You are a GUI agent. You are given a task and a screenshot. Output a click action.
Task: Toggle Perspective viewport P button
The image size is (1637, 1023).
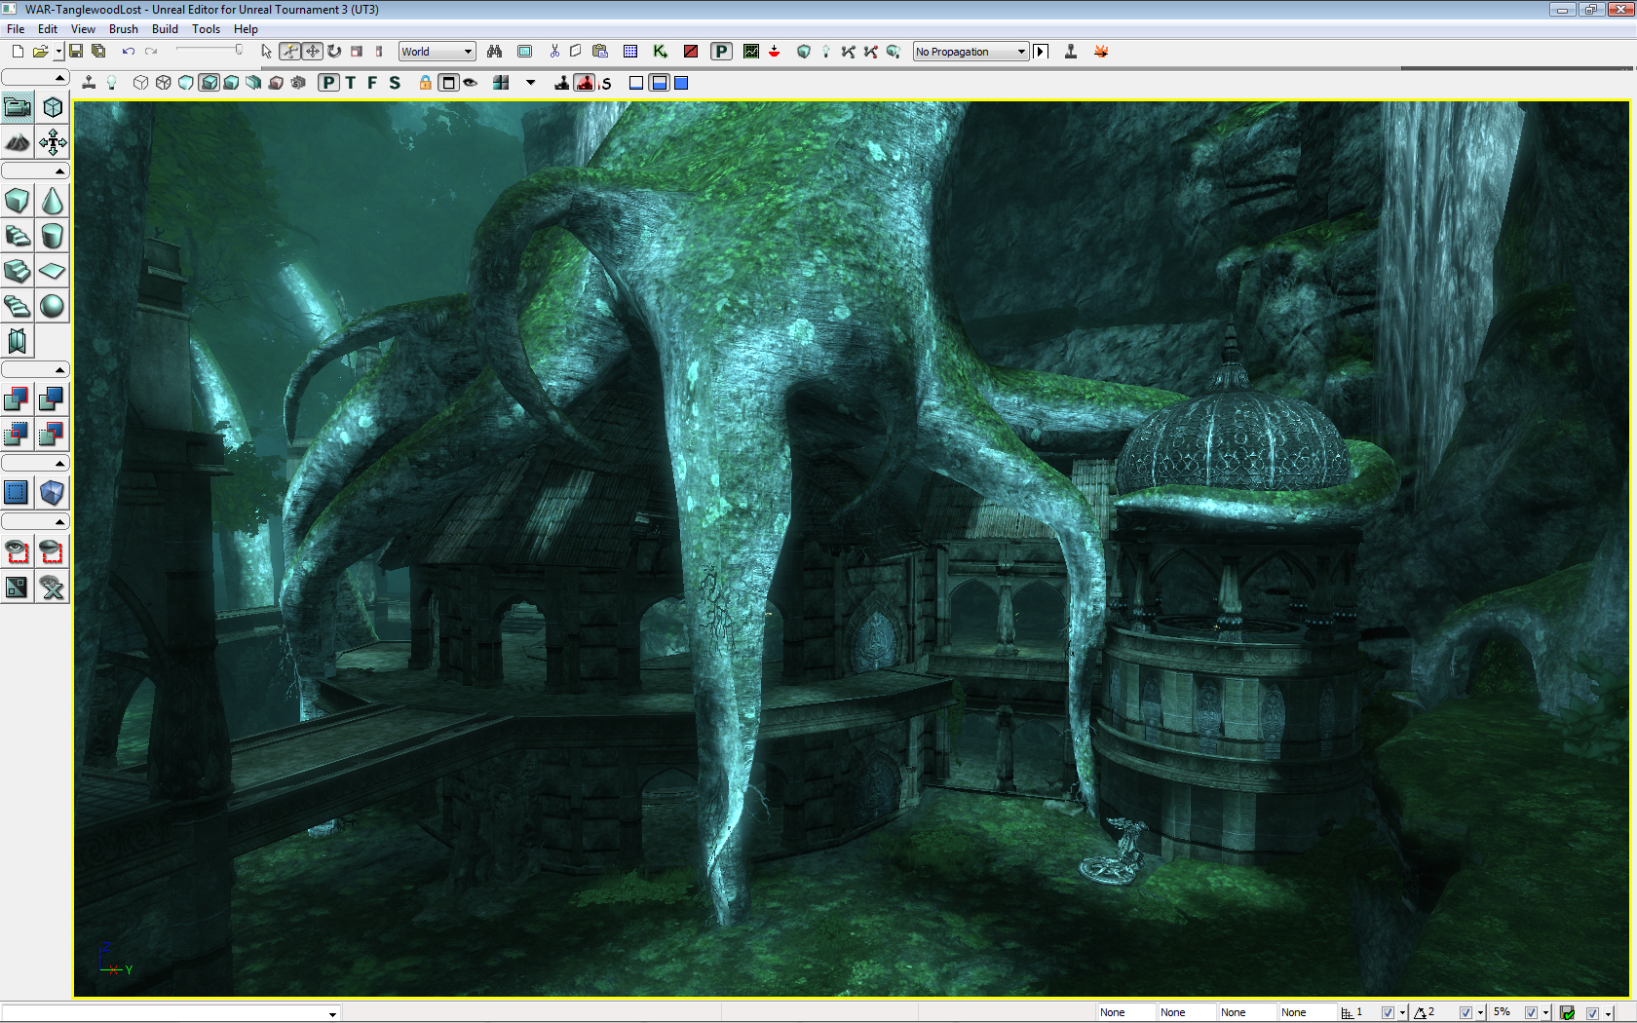(x=329, y=83)
